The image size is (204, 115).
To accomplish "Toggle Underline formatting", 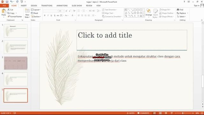I will pyautogui.click(x=51, y=16).
